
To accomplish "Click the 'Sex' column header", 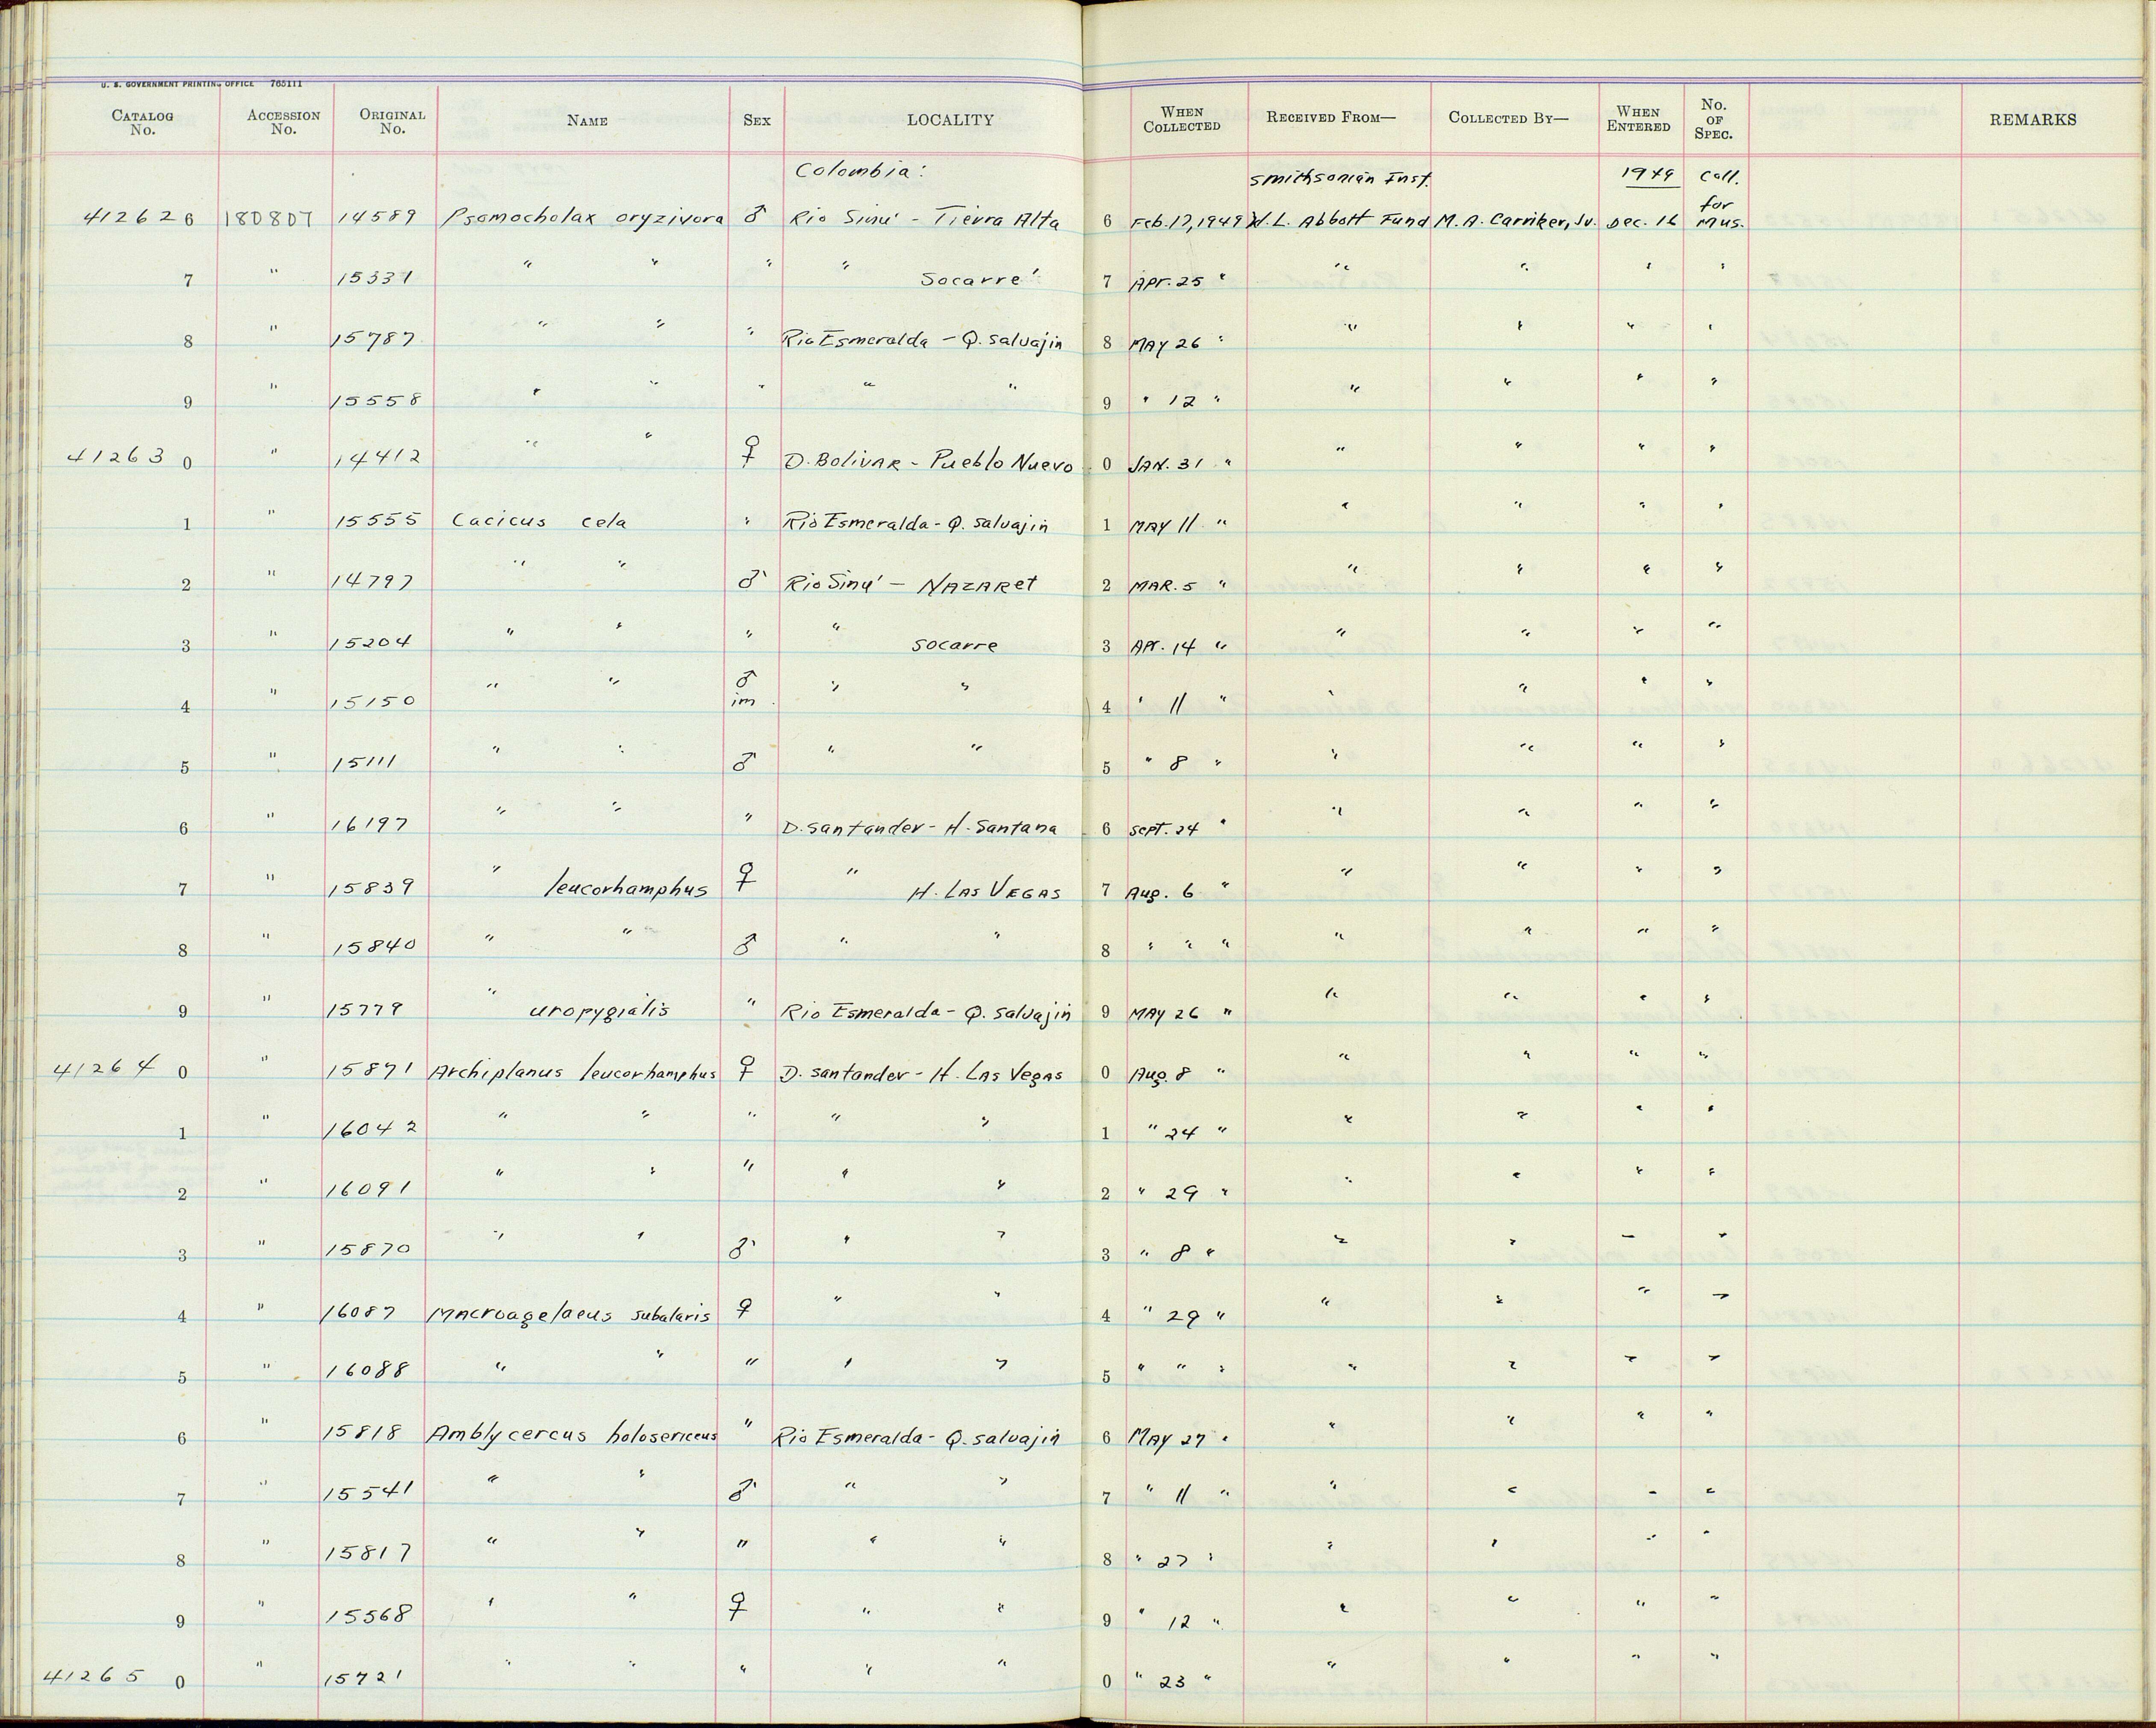I will pyautogui.click(x=757, y=120).
